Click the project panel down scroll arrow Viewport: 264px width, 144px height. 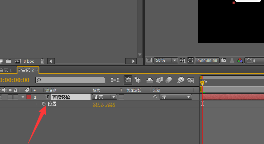(140, 55)
